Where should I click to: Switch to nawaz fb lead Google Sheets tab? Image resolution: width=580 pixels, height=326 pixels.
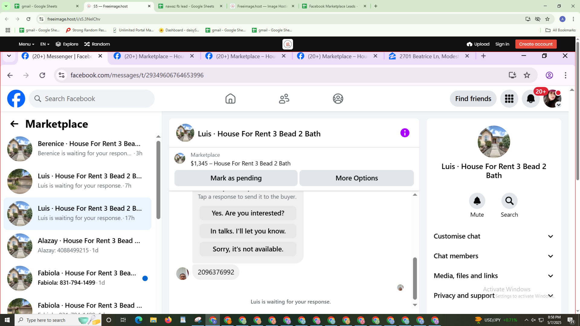pos(190,6)
